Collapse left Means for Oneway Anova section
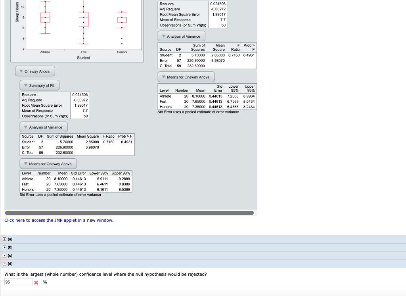Viewport: 406px width, 296px height. 48,164
